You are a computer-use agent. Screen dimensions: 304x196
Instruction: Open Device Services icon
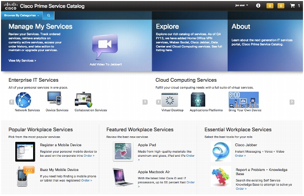(54, 99)
